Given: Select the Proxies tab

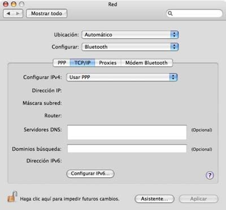Looking at the screenshot, I should pyautogui.click(x=108, y=63).
